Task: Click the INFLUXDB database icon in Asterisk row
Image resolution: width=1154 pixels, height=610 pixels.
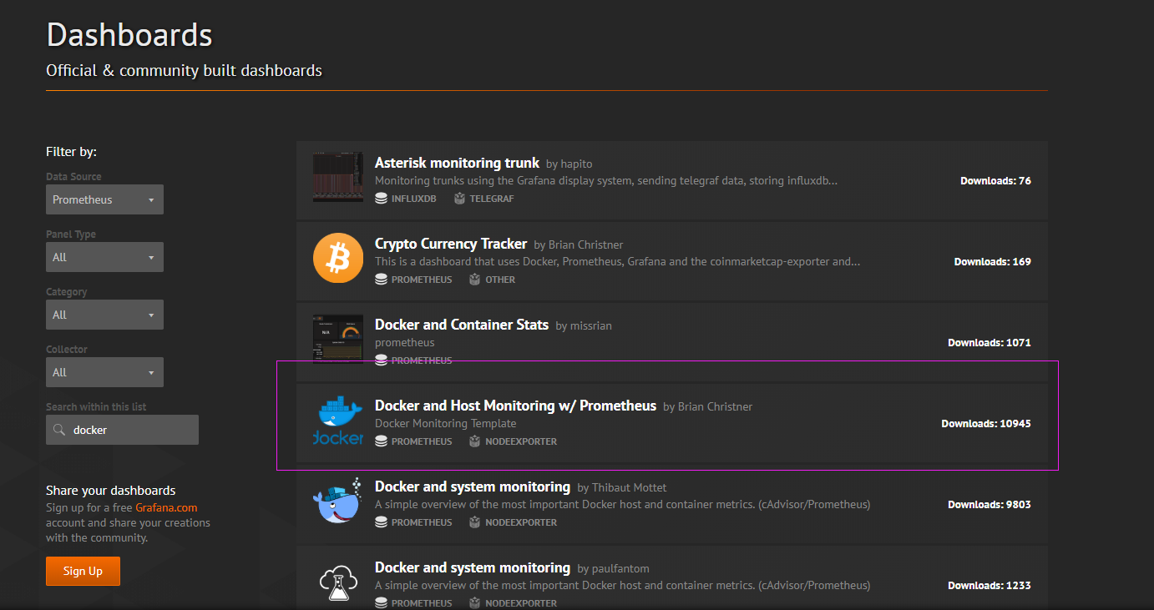Action: click(x=381, y=199)
